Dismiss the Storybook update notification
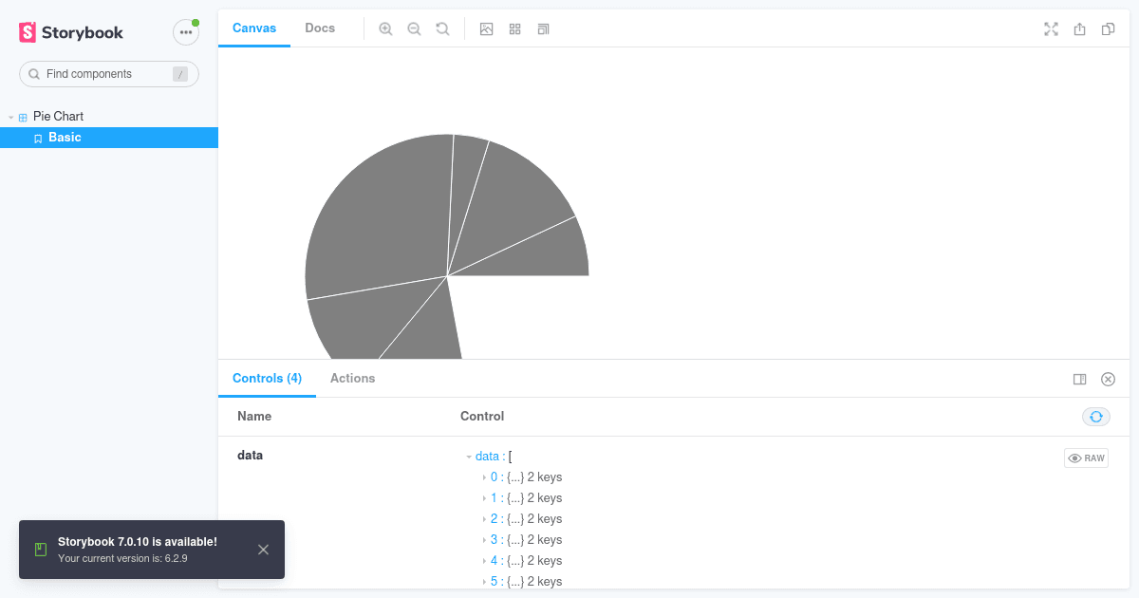Viewport: 1139px width, 598px height. coord(263,549)
